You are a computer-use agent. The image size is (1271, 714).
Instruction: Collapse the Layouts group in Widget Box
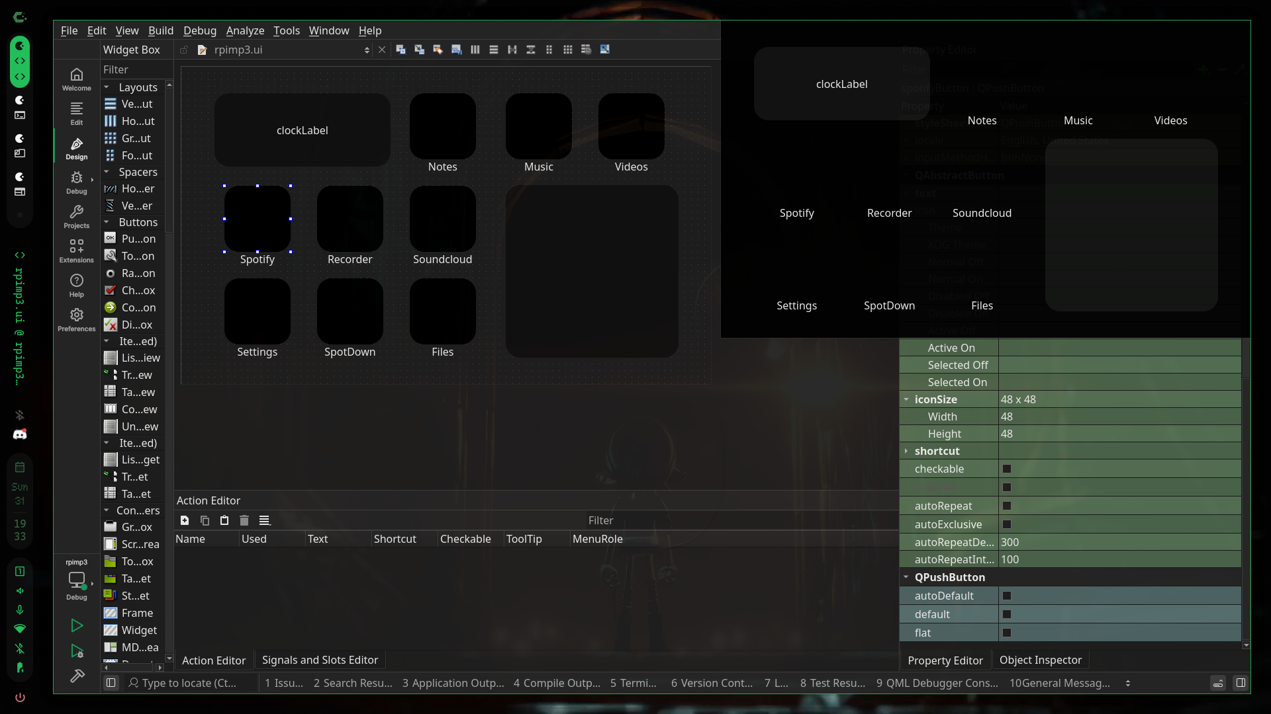[x=107, y=87]
